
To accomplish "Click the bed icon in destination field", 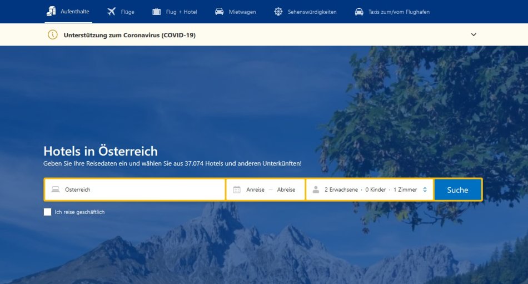I will point(56,190).
